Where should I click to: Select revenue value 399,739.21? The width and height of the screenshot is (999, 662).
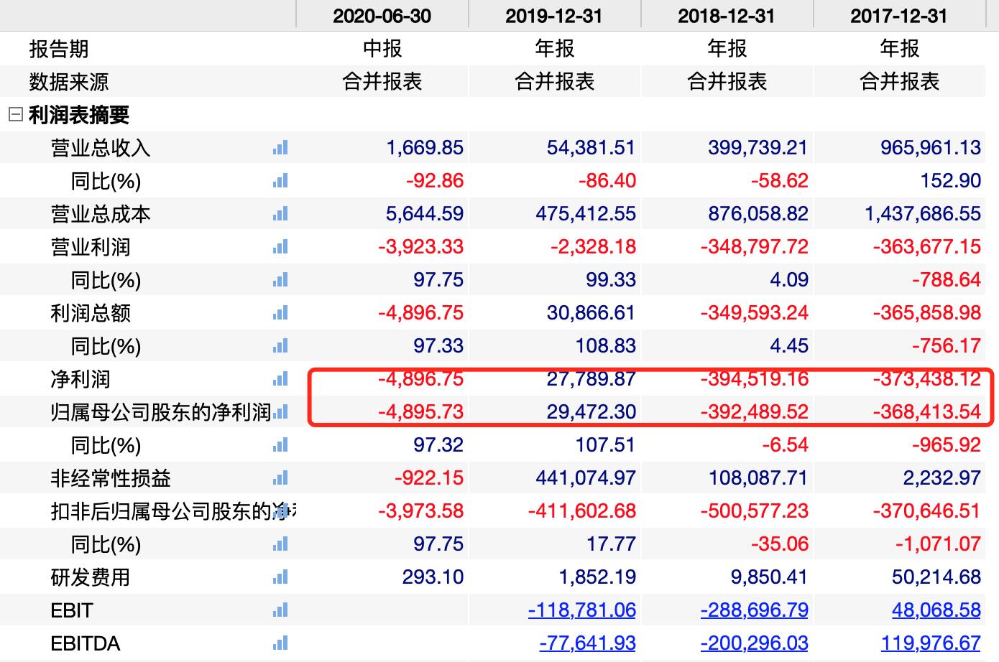[758, 148]
